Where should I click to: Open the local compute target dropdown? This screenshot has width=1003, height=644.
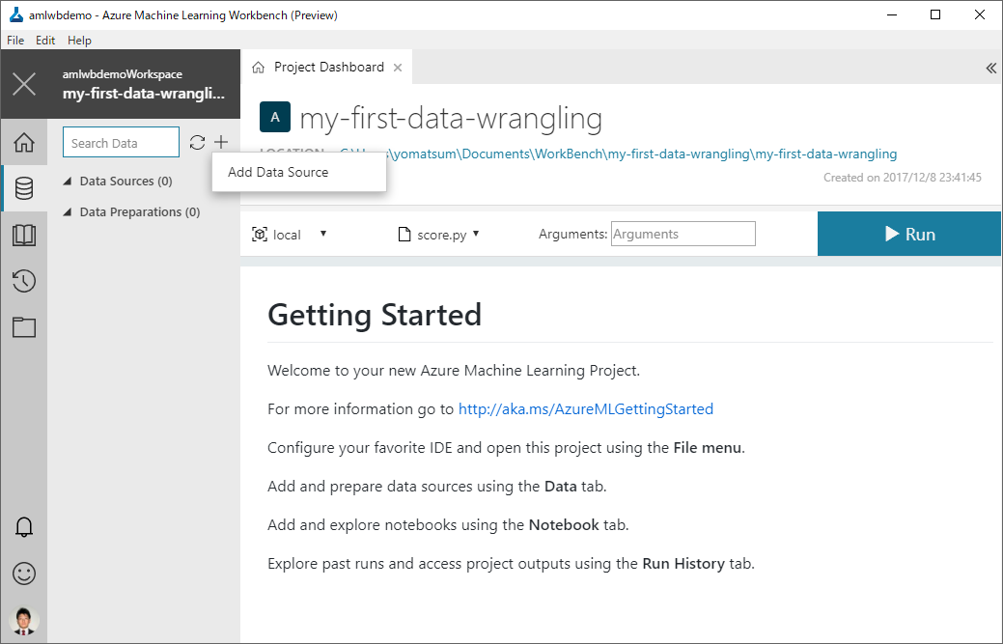(291, 235)
